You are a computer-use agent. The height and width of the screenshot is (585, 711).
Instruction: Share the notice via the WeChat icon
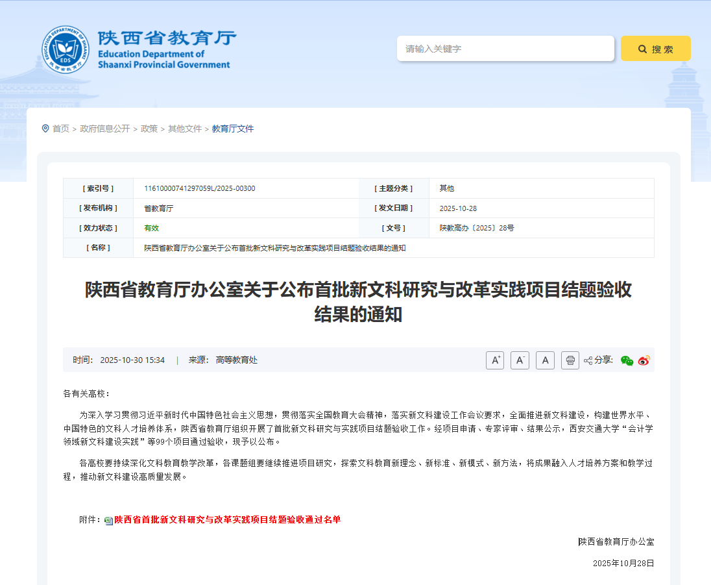pyautogui.click(x=627, y=360)
